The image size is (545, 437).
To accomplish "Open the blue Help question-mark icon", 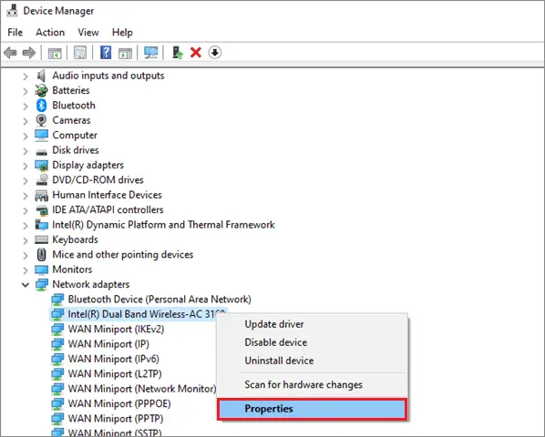I will click(x=106, y=53).
